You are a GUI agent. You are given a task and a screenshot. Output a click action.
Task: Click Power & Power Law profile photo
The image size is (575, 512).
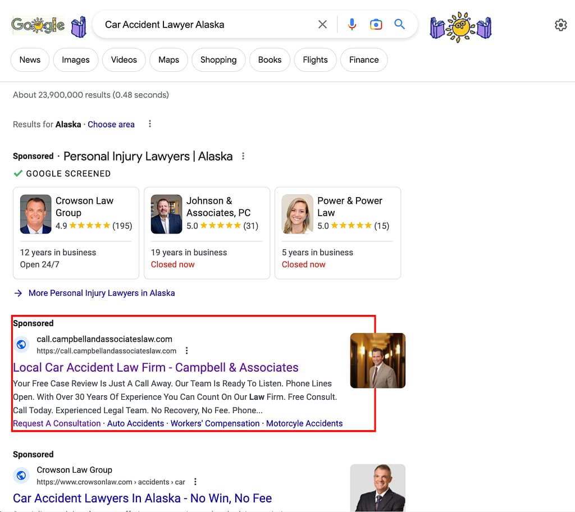click(x=298, y=214)
